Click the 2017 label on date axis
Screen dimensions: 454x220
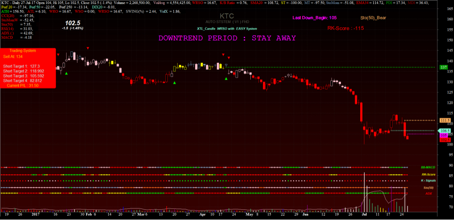click(36, 214)
